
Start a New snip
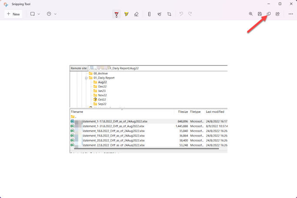[x=13, y=14]
